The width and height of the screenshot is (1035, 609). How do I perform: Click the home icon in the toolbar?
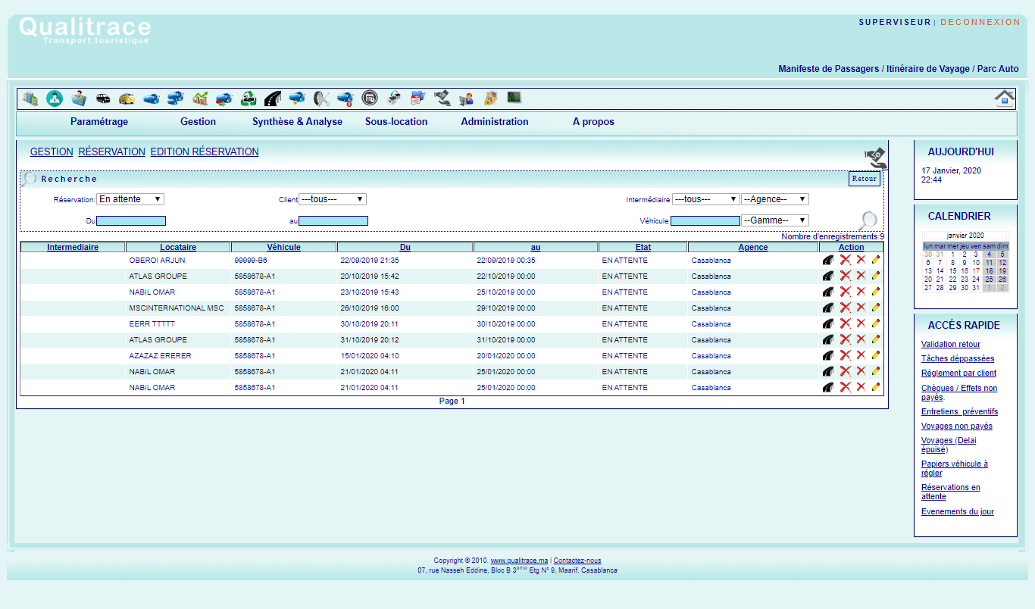click(x=1005, y=98)
